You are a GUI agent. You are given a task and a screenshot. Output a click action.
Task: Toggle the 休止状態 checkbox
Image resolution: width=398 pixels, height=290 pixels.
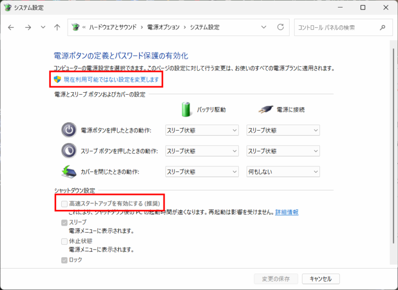[64, 241]
